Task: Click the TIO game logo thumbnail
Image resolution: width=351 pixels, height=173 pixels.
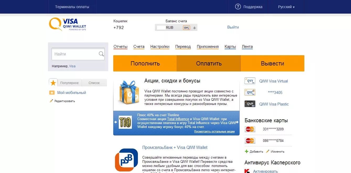Action: (x=125, y=122)
